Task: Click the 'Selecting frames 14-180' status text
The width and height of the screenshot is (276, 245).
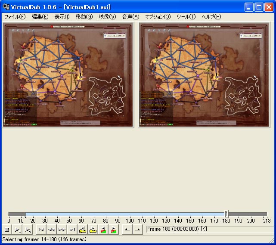Action: pyautogui.click(x=44, y=239)
